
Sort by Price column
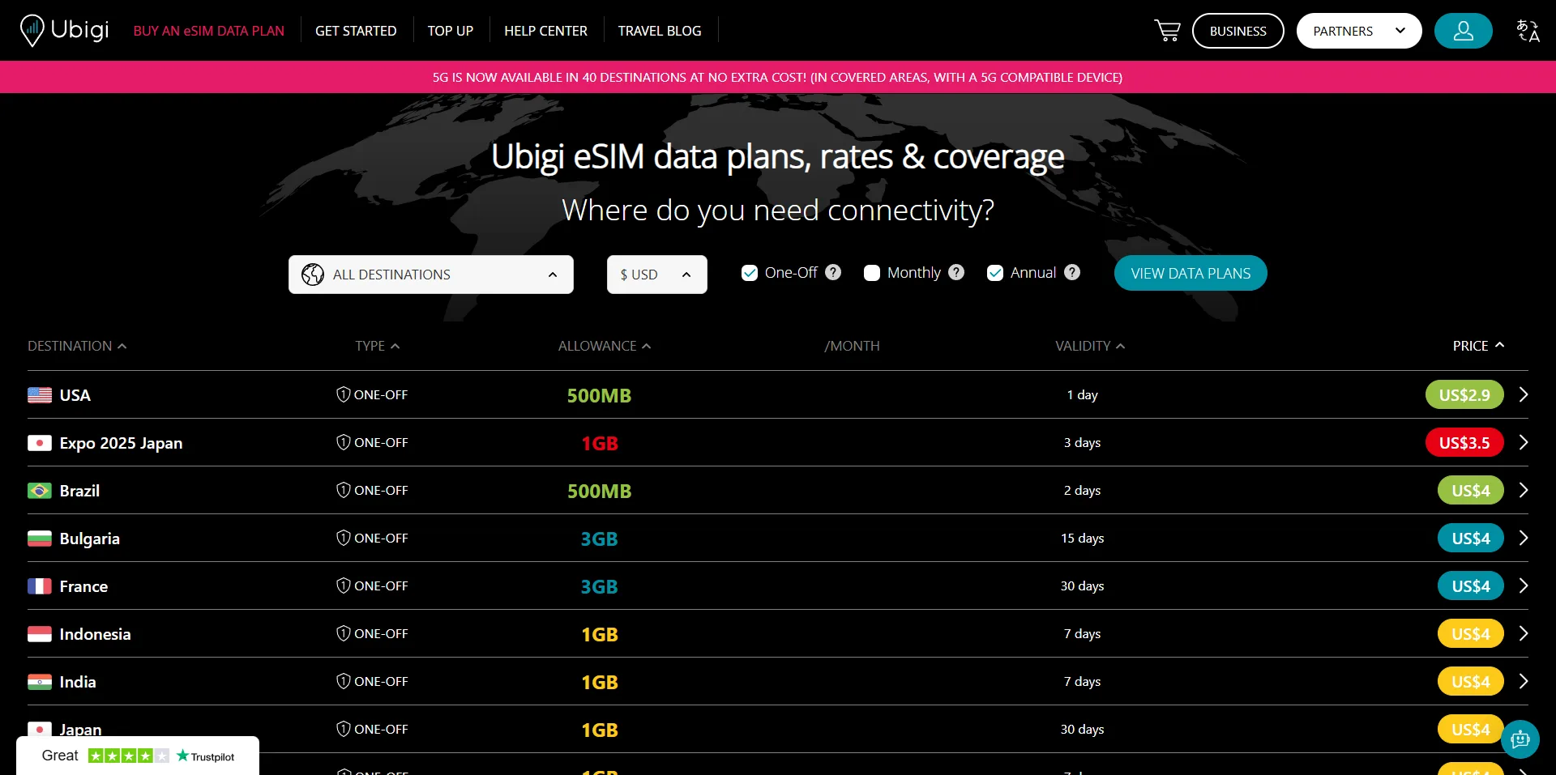[x=1478, y=346]
